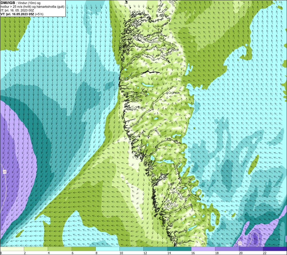Select the 14–16 m/s dark teal swatch

(179, 249)
